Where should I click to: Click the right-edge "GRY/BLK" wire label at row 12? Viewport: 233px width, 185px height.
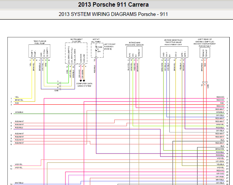(220, 131)
